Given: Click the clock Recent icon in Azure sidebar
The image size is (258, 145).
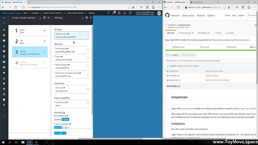Looking at the screenshot, I should (x=4, y=41).
